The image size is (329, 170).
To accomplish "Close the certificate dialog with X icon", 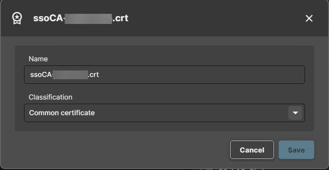I will [309, 18].
